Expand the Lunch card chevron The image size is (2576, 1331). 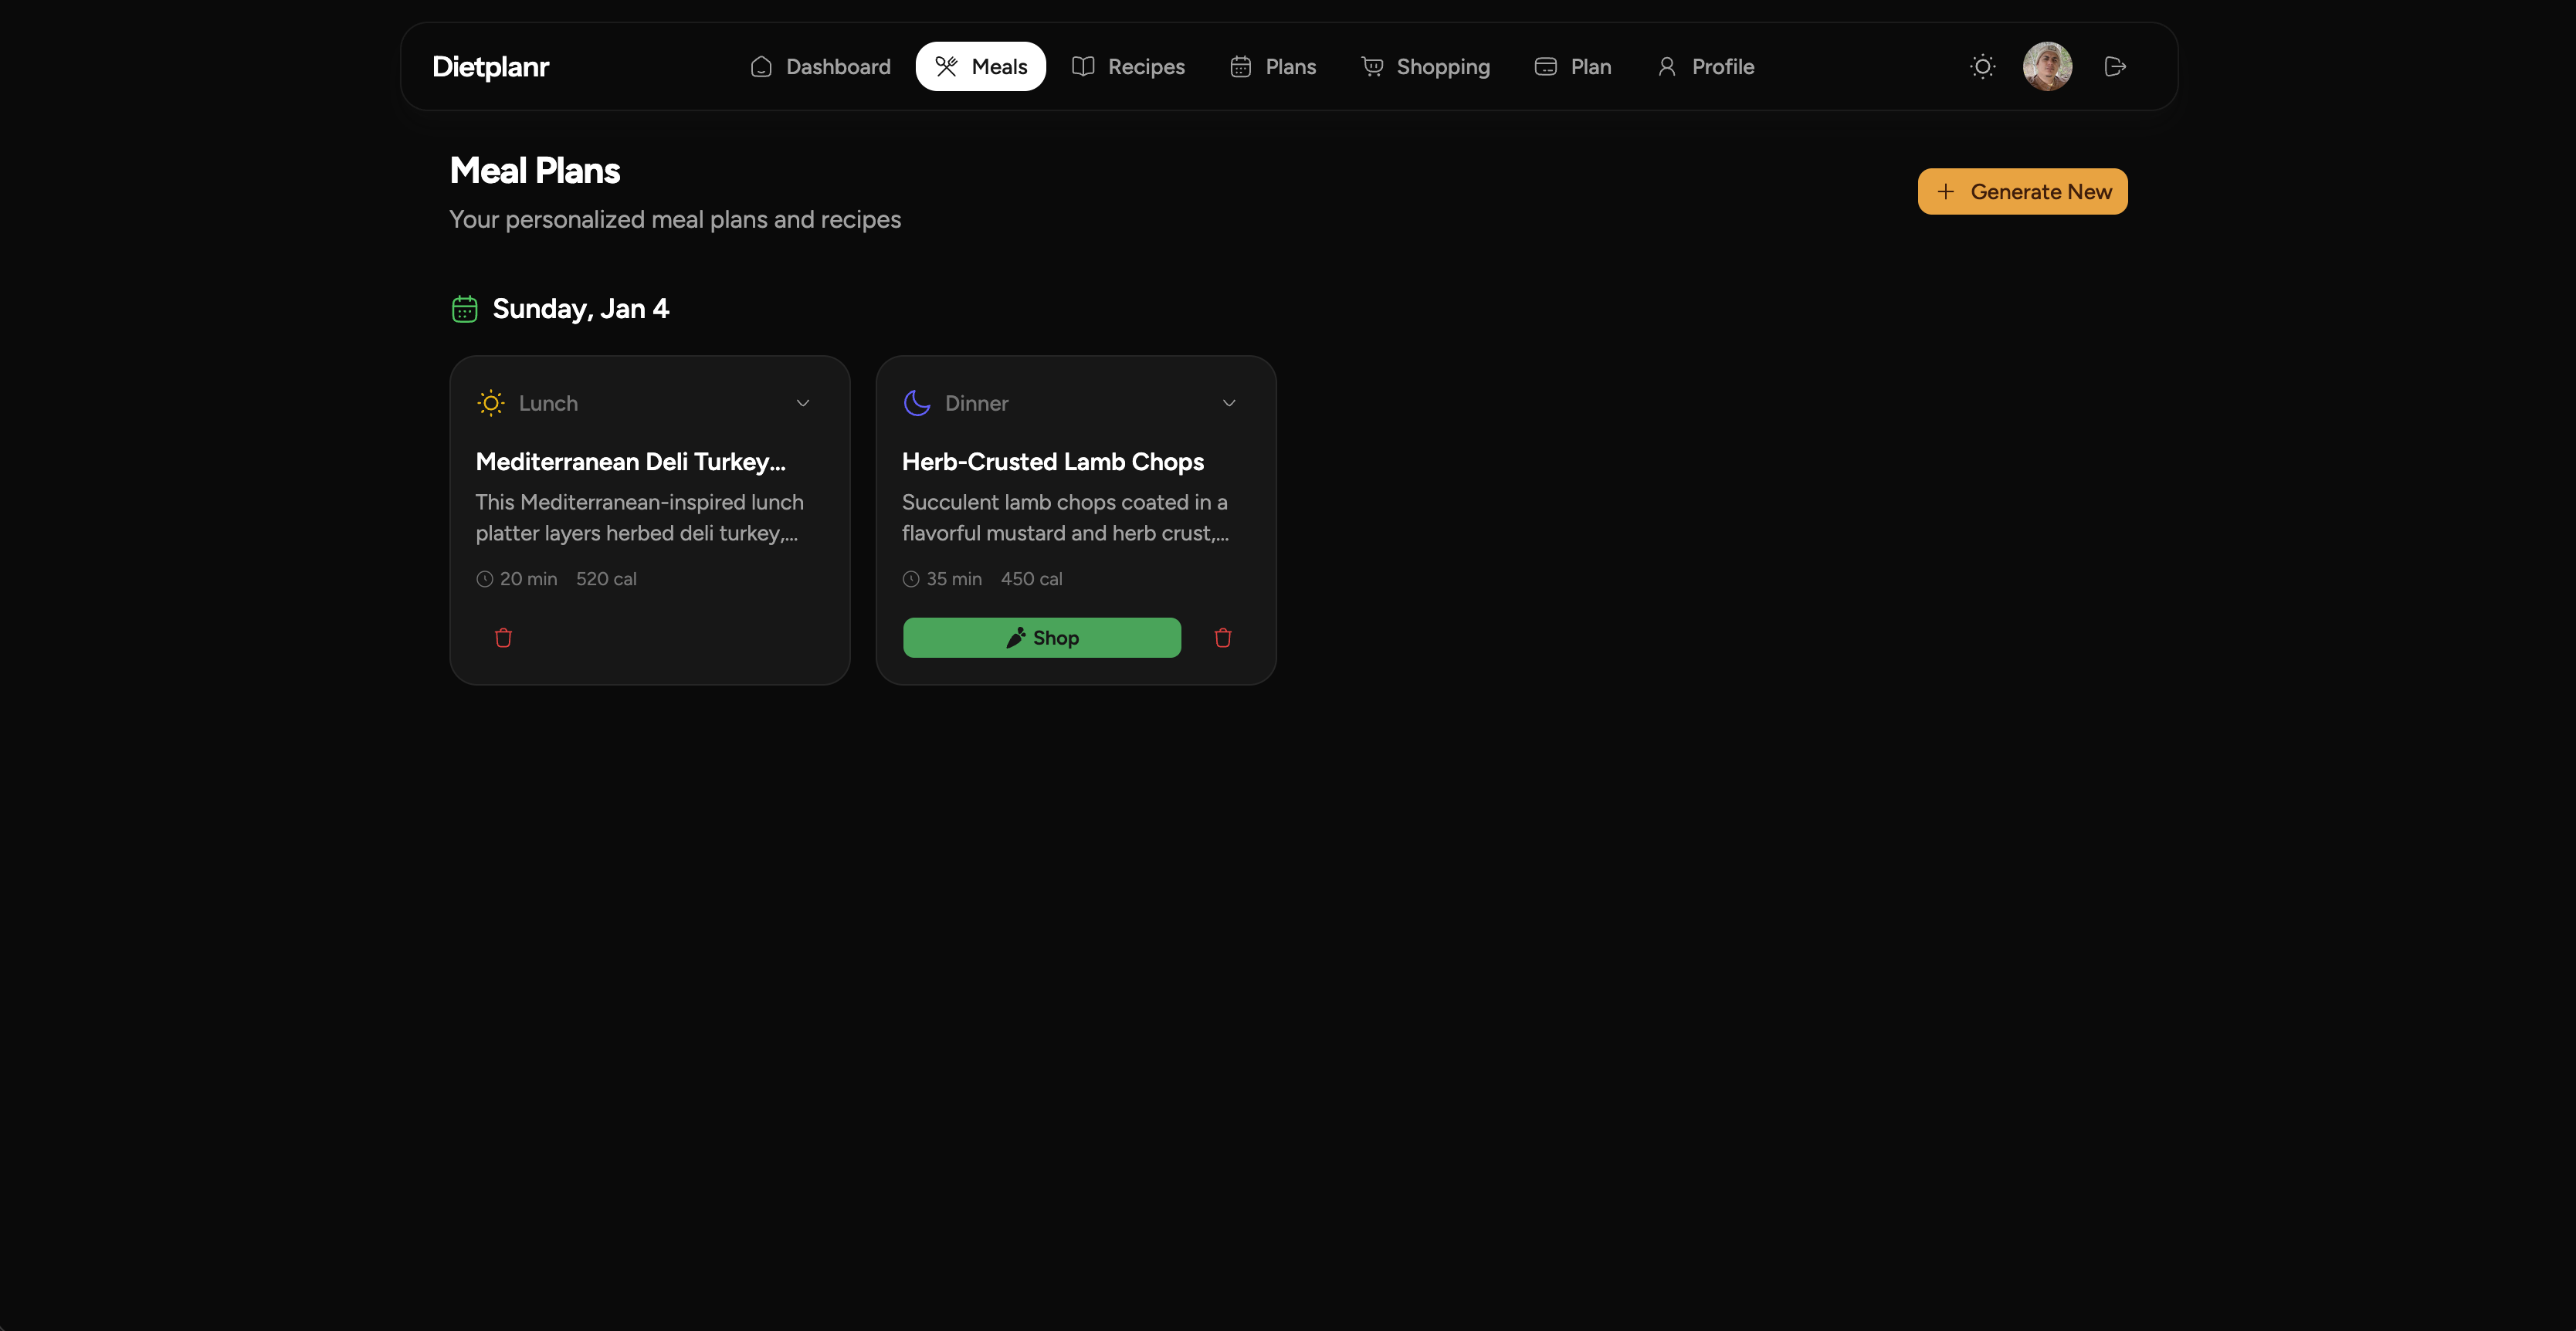803,403
